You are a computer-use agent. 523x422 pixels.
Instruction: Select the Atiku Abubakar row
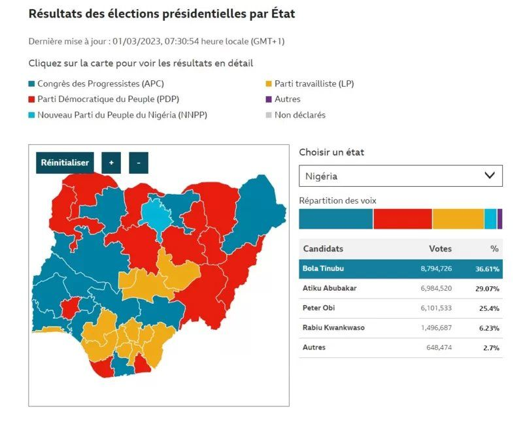[x=400, y=288]
